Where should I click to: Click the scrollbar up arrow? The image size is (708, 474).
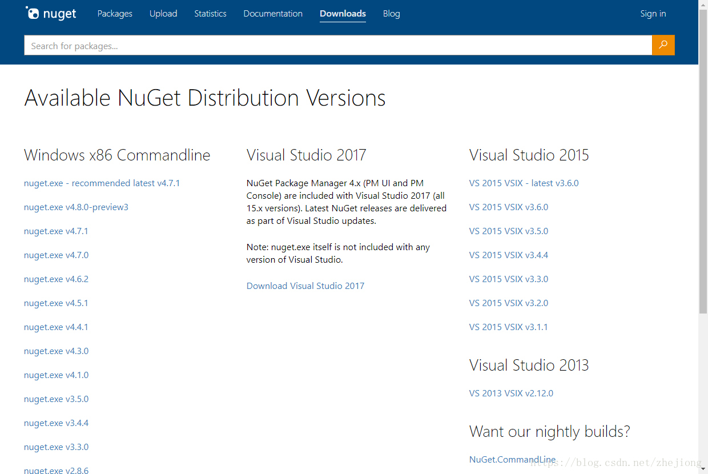pos(703,5)
